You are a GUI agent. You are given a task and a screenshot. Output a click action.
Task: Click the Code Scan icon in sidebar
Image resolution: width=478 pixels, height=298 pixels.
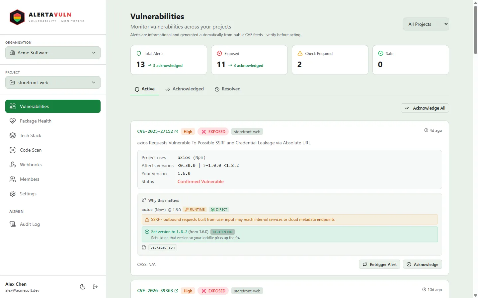click(13, 150)
